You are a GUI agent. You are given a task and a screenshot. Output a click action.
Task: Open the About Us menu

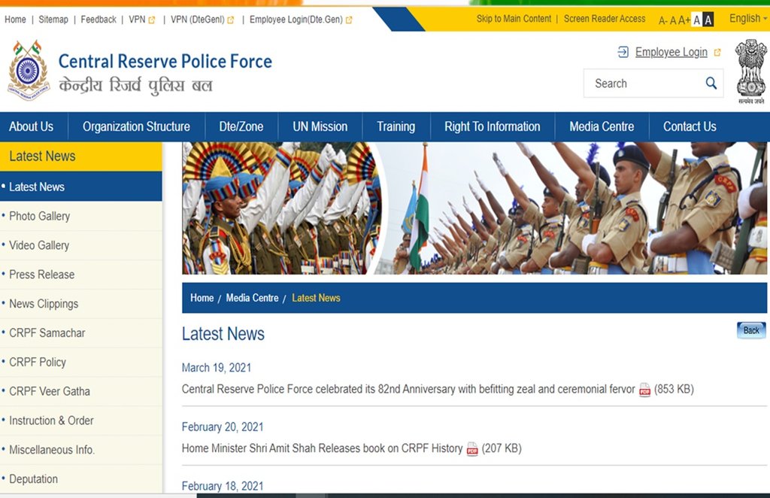(31, 126)
